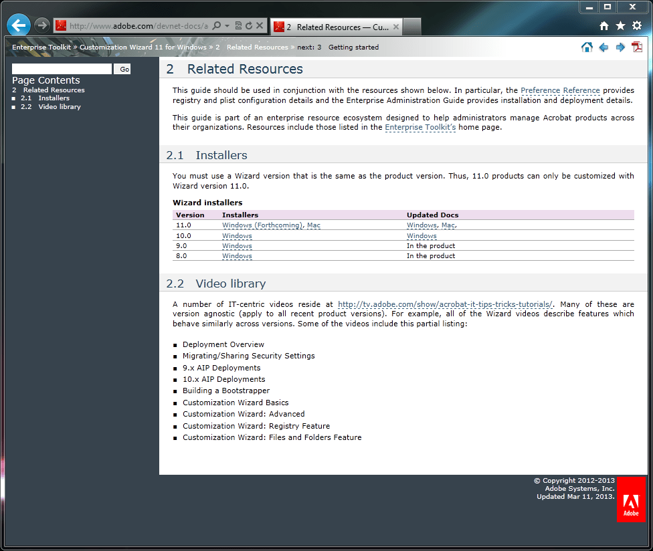Click the Mac installer link for version 11.0

314,225
